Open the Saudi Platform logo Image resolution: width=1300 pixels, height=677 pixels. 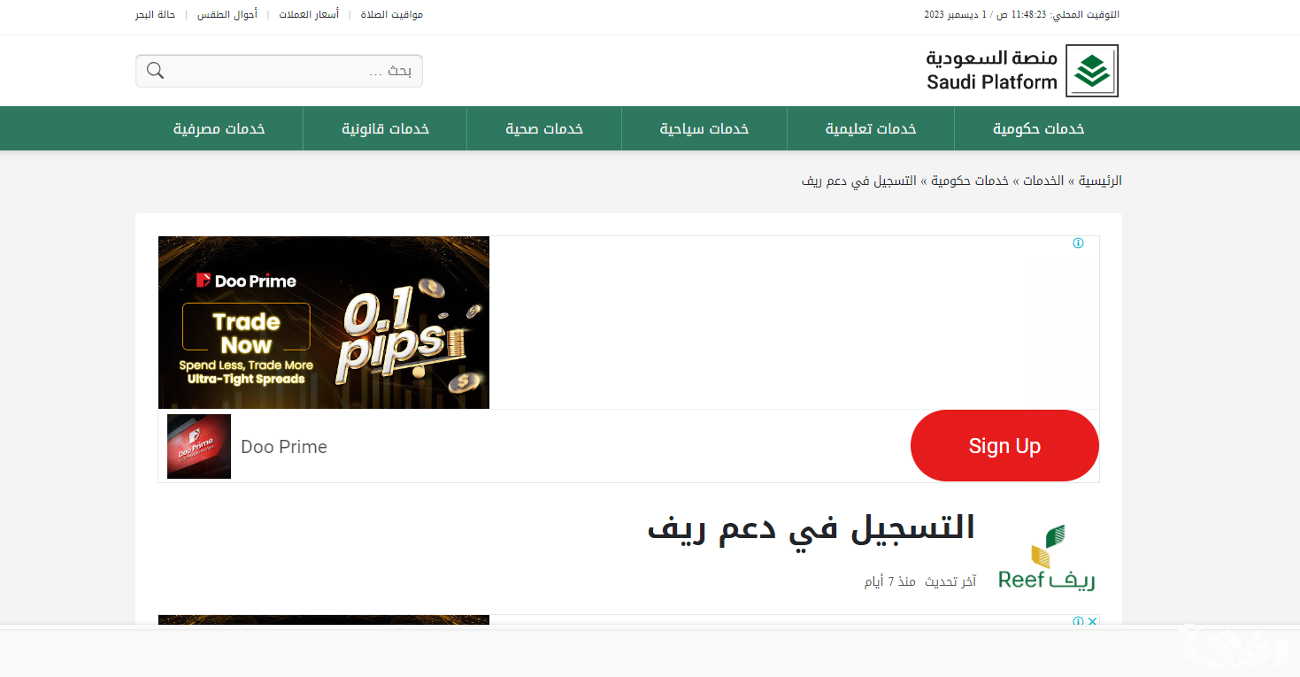1022,71
